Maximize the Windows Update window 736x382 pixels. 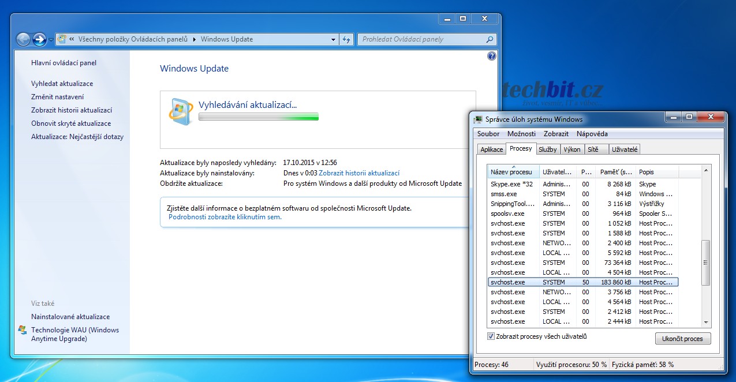tap(462, 18)
